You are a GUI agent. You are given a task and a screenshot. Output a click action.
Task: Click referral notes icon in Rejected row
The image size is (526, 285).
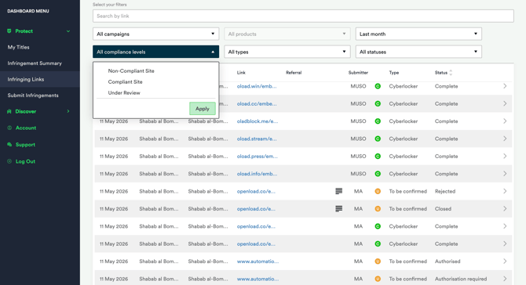tap(339, 191)
